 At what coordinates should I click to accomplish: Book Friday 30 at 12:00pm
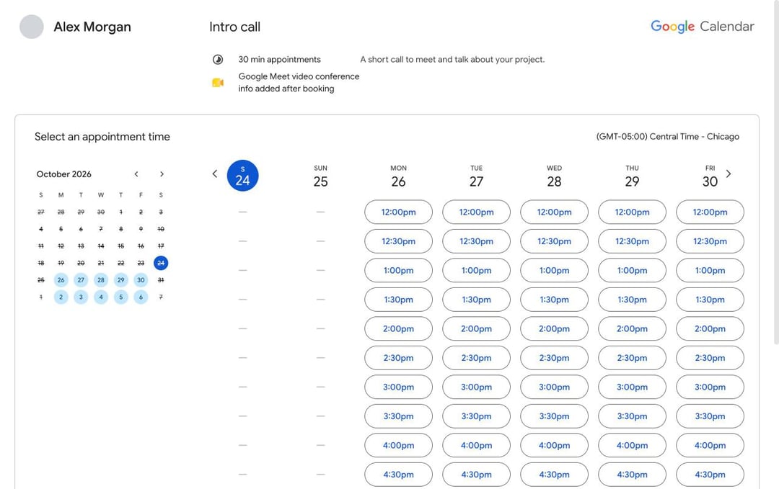710,212
